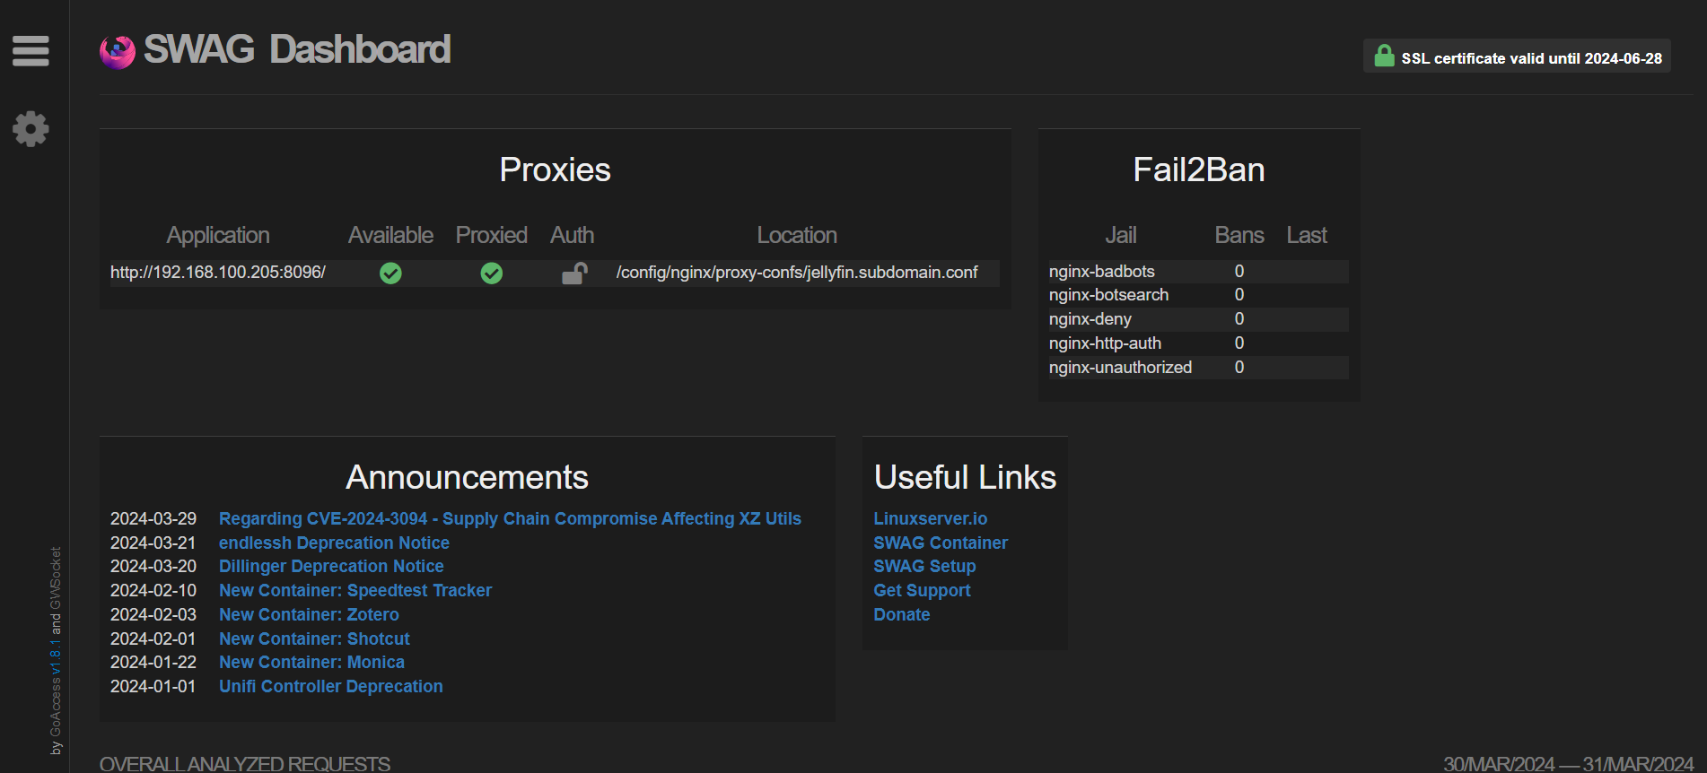
Task: Click the Overall Analyzed Requests heading
Action: pos(245,764)
